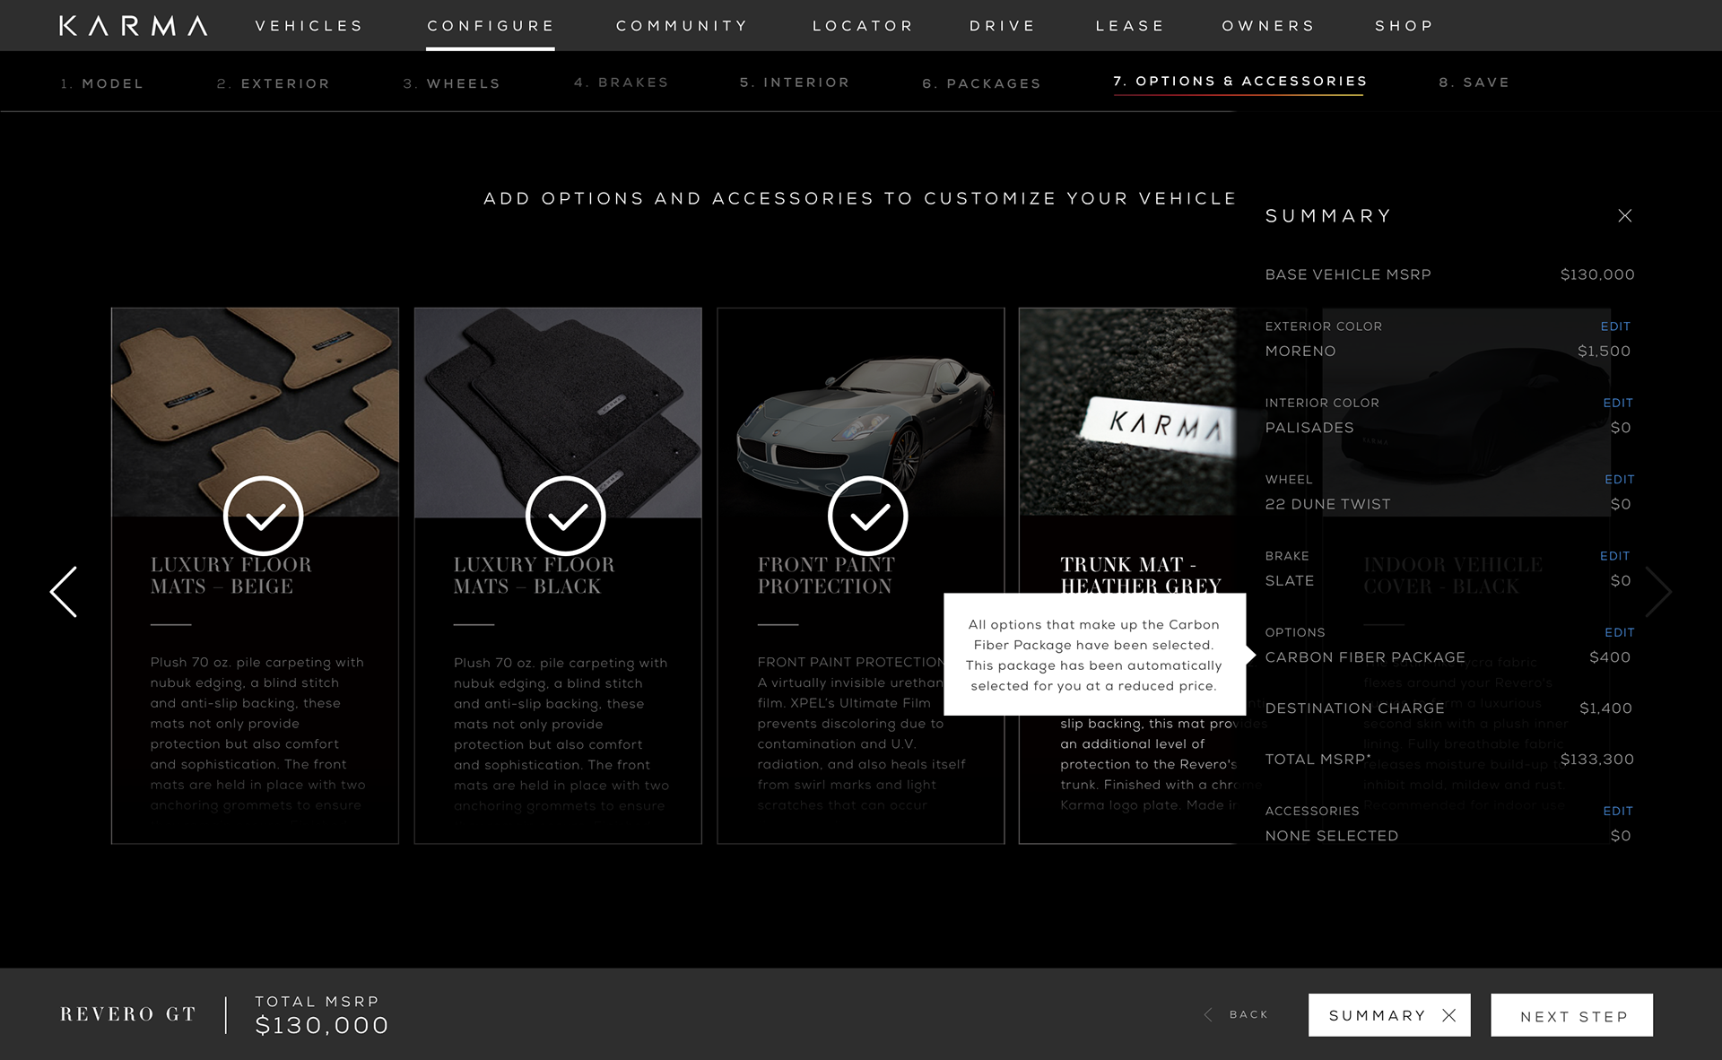Collapse summary via footer Summary button

pyautogui.click(x=1389, y=1015)
